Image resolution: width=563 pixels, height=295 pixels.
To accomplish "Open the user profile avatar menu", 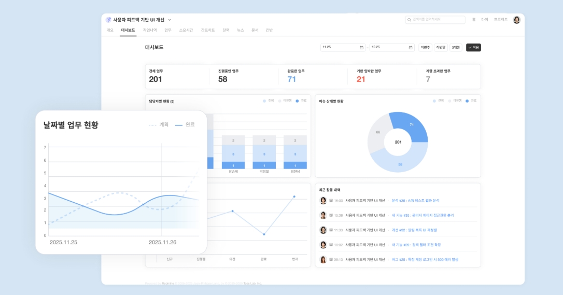I will click(516, 20).
